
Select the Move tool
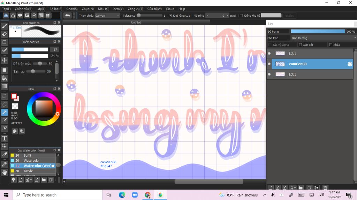pos(4,60)
